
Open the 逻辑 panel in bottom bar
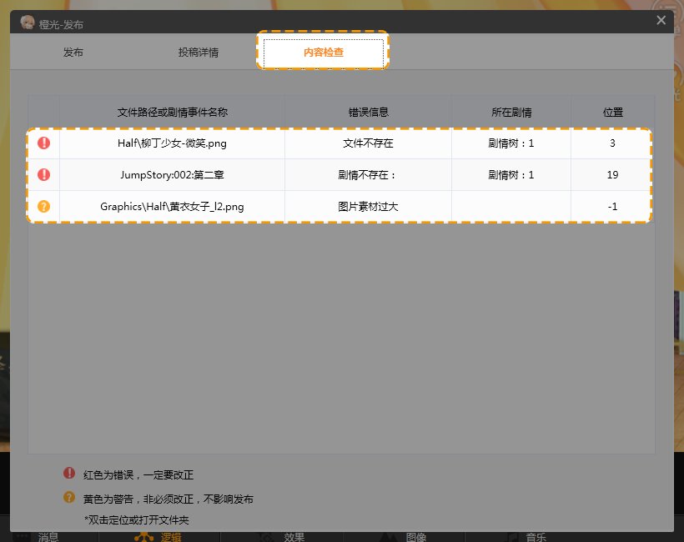pyautogui.click(x=158, y=537)
